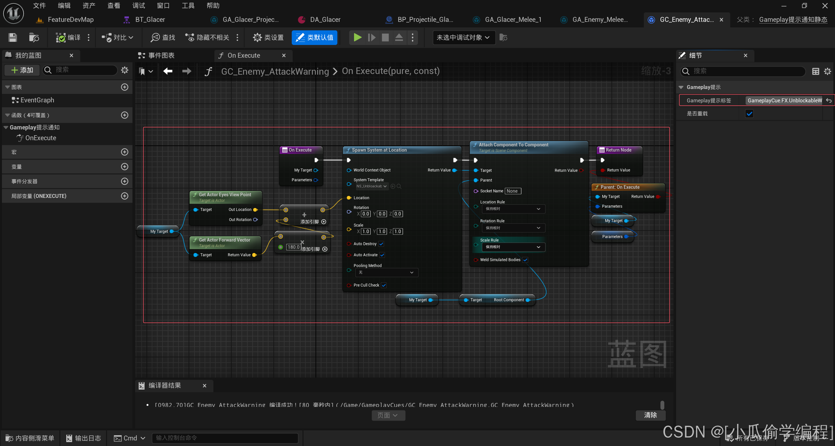
Task: Open the 调试 menu
Action: (138, 6)
